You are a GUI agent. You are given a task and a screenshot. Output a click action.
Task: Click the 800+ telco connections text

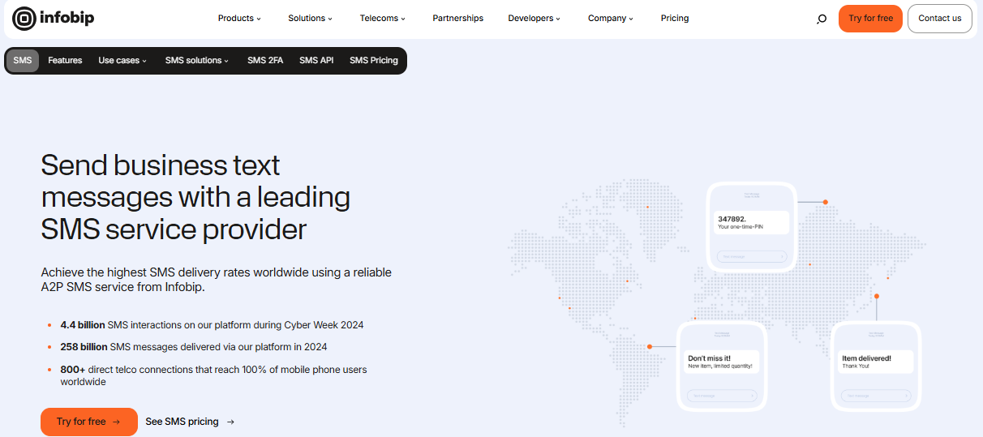tap(213, 375)
